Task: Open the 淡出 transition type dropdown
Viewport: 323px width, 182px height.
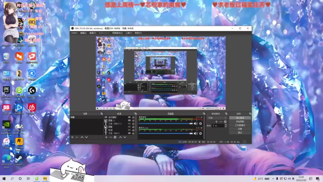Action: [217, 118]
